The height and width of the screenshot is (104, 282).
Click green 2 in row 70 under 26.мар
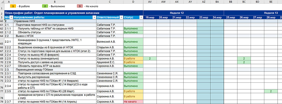pyautogui.click(x=244, y=62)
